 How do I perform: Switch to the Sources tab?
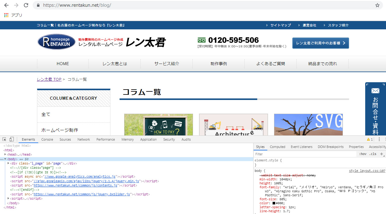(65, 139)
